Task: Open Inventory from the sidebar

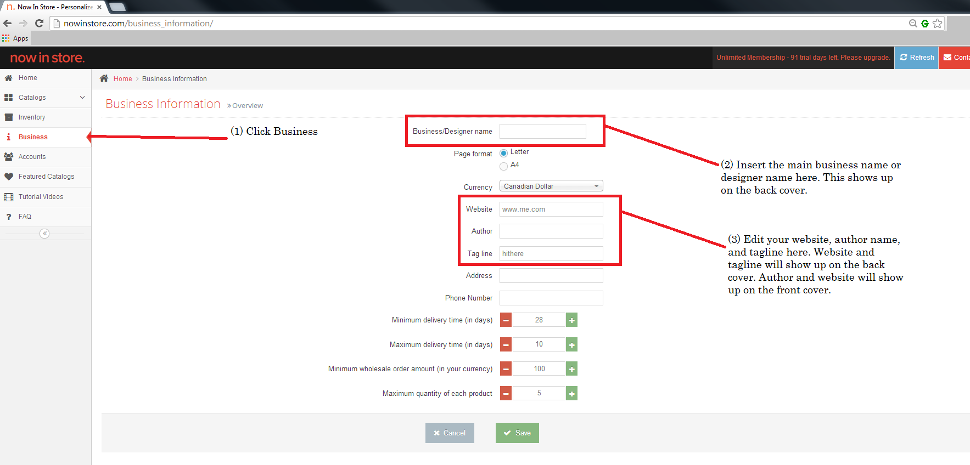Action: click(32, 117)
